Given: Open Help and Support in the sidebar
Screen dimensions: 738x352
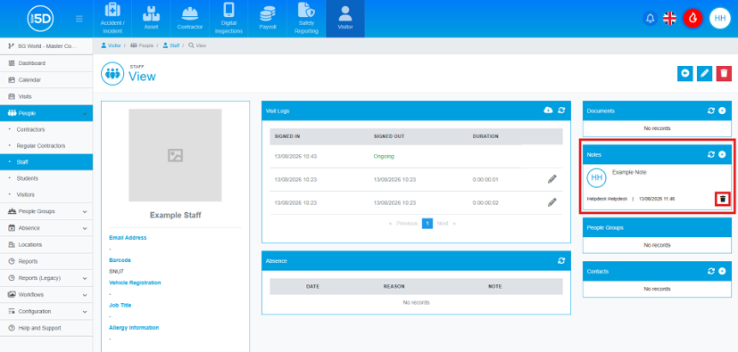Looking at the screenshot, I should click(x=46, y=328).
